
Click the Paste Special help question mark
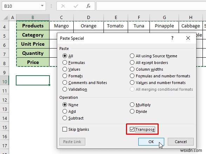tap(172, 38)
